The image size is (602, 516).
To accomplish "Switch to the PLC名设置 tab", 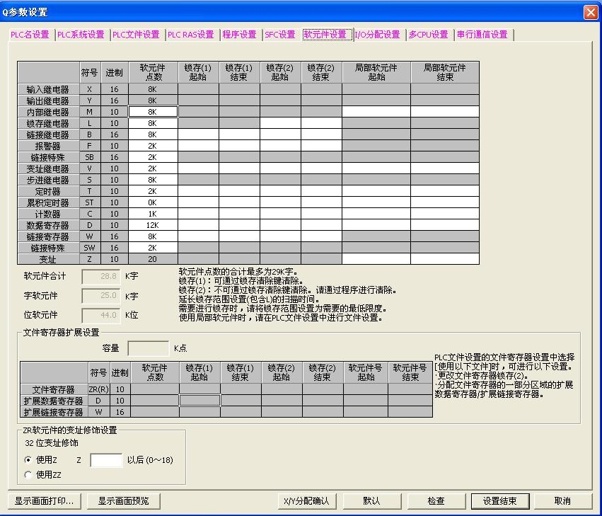I will (30, 35).
